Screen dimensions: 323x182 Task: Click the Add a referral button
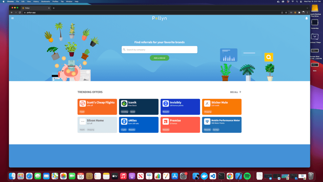click(x=159, y=58)
